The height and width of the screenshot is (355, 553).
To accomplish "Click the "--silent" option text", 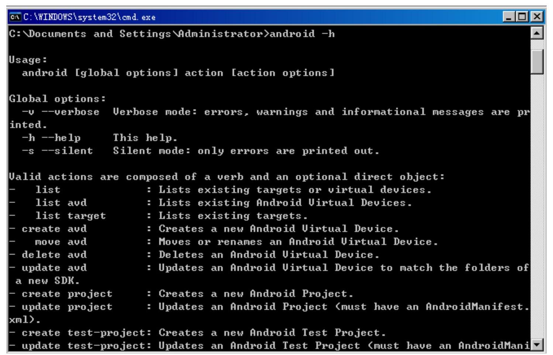I will (67, 151).
